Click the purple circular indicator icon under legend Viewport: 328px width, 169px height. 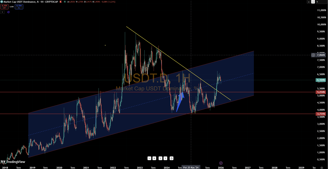click(x=9, y=12)
